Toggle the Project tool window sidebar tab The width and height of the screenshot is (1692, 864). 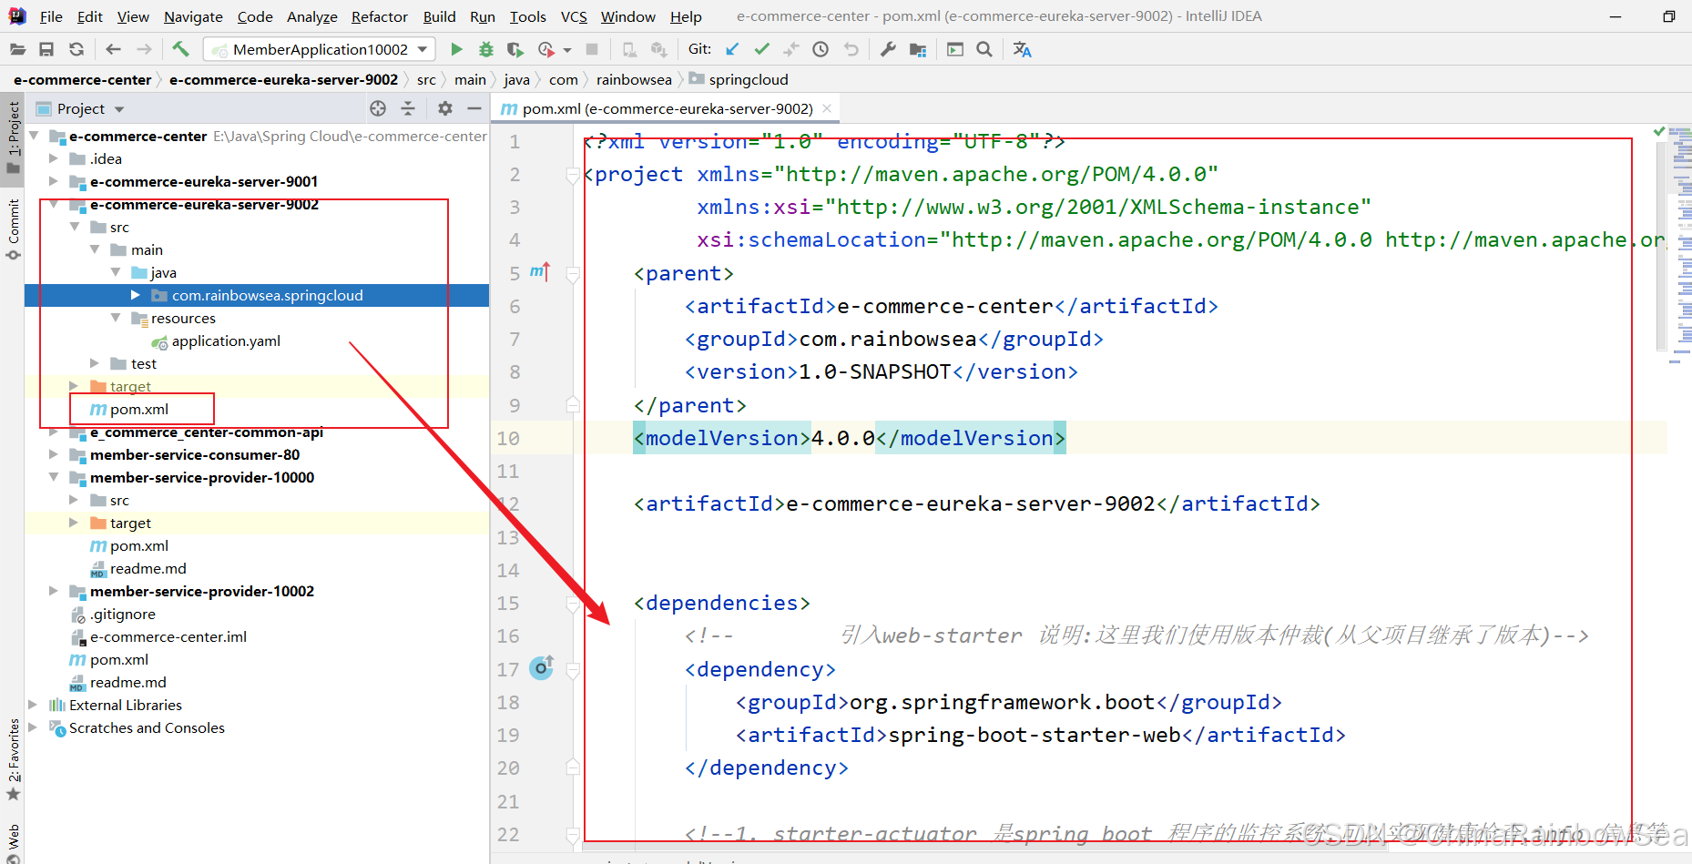click(x=13, y=137)
